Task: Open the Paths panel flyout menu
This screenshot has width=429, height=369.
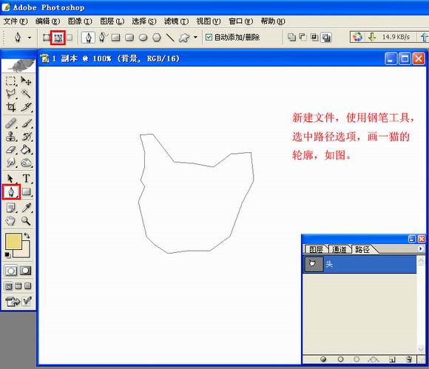Action: (421, 248)
